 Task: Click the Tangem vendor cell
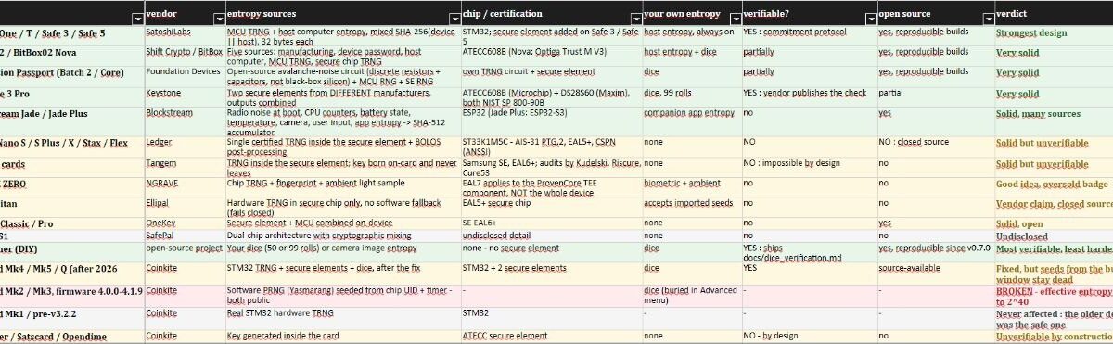pyautogui.click(x=185, y=167)
